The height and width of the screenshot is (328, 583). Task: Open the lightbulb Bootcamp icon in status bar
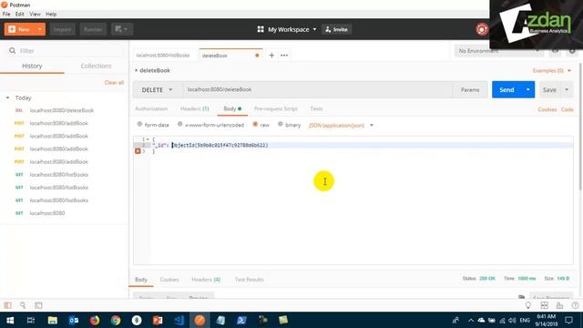(528, 305)
